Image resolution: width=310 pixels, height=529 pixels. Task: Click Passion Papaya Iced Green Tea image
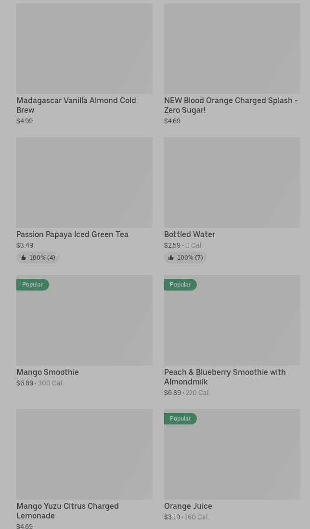click(84, 182)
